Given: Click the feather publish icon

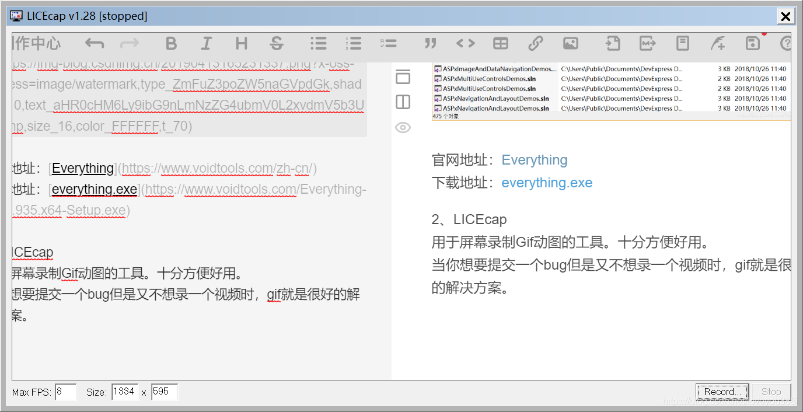Looking at the screenshot, I should point(718,43).
